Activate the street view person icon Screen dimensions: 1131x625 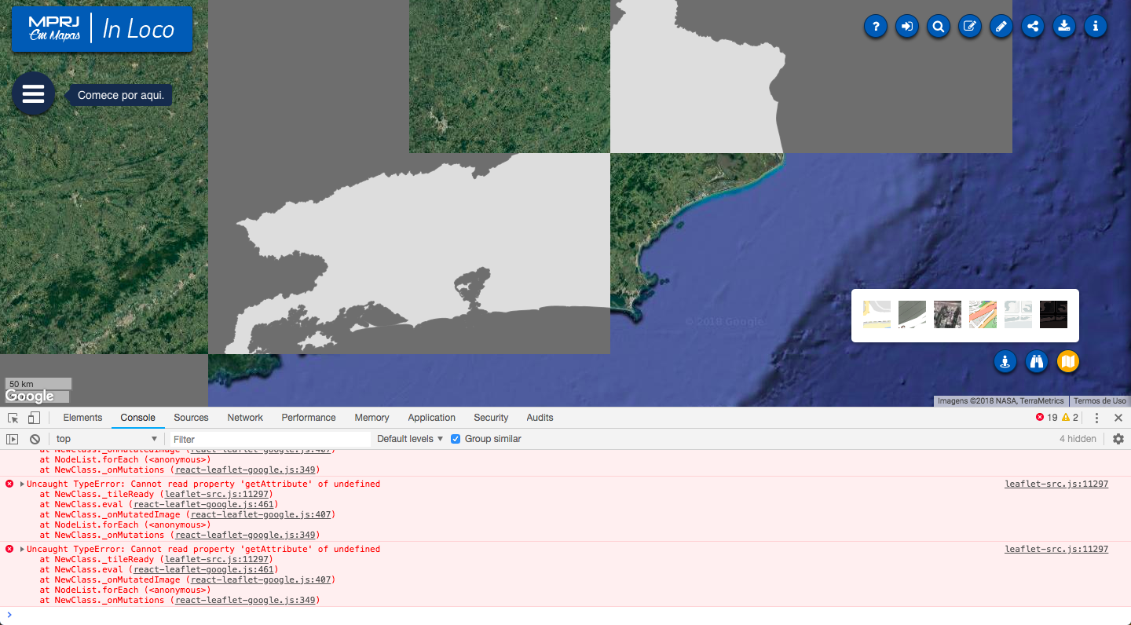click(1005, 361)
